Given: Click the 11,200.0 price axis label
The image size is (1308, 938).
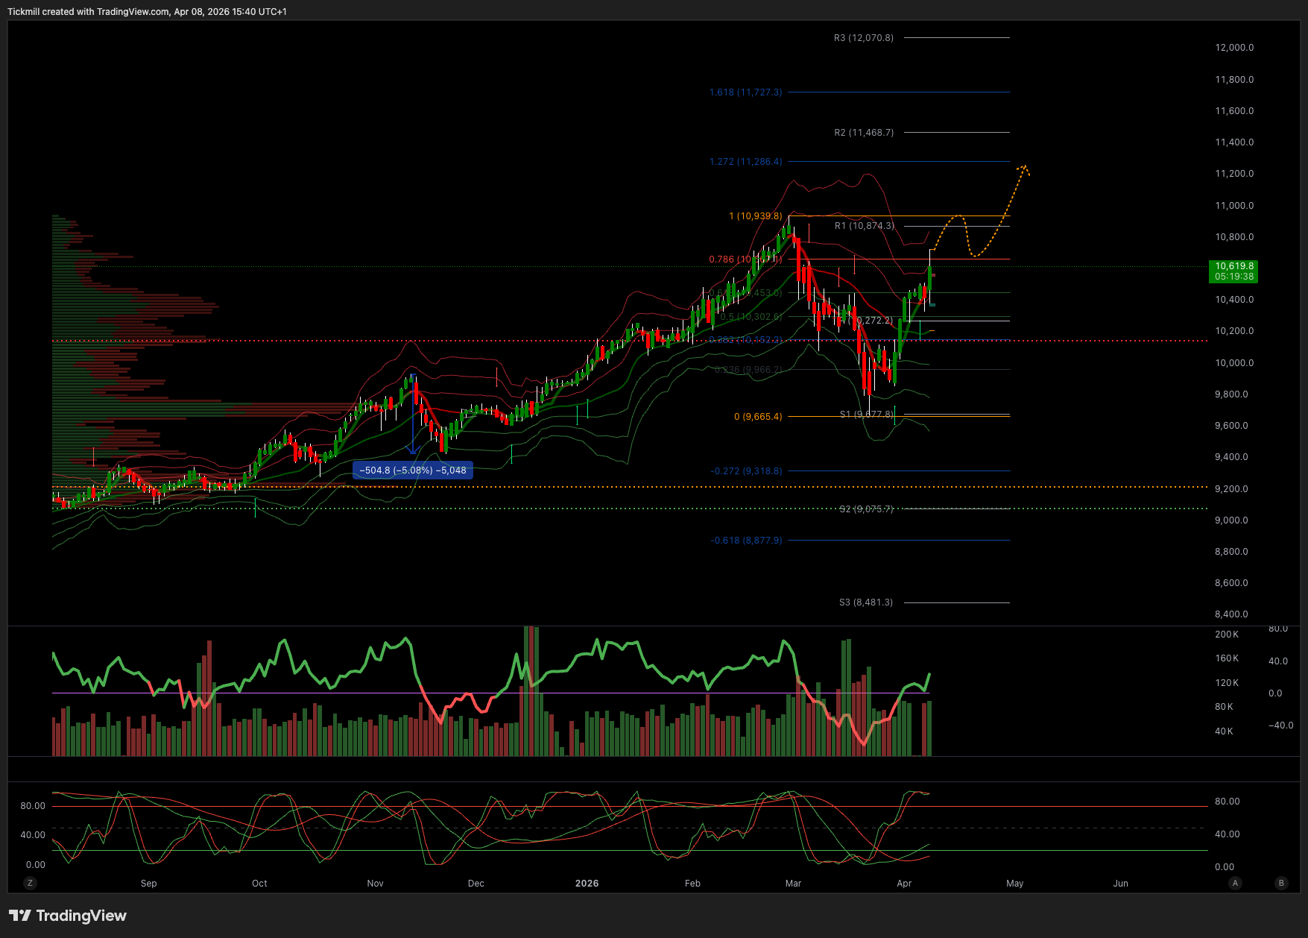Looking at the screenshot, I should coord(1234,174).
